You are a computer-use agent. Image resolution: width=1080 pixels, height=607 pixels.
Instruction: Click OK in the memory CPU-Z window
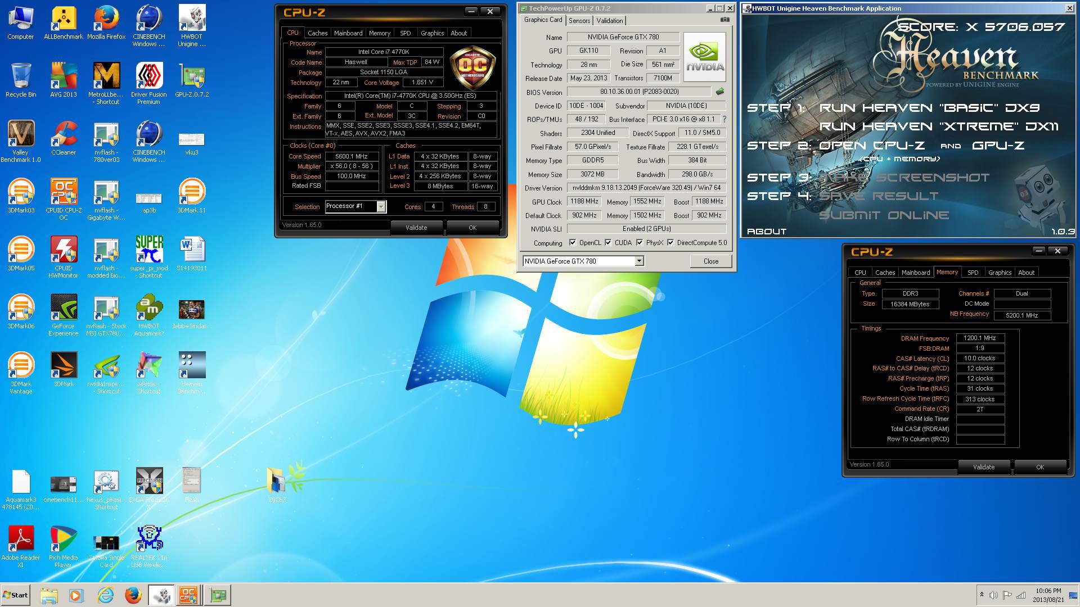(x=1040, y=467)
